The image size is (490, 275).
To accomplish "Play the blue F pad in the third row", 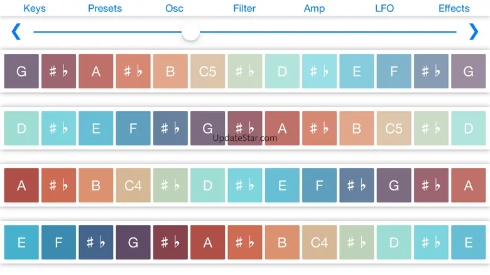I will point(319,185).
